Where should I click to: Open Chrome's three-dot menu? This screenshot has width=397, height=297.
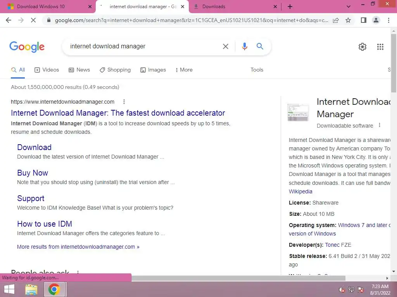point(388,20)
